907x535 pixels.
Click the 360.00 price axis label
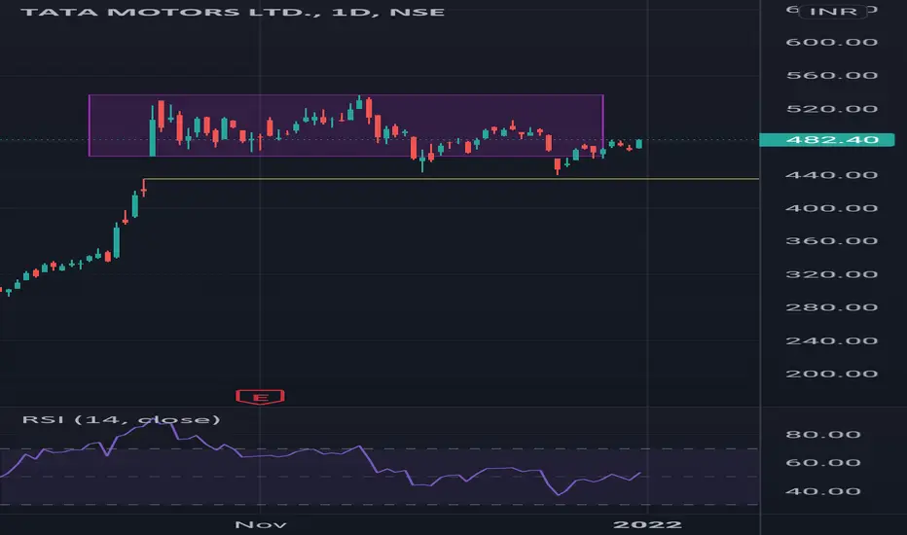point(831,240)
